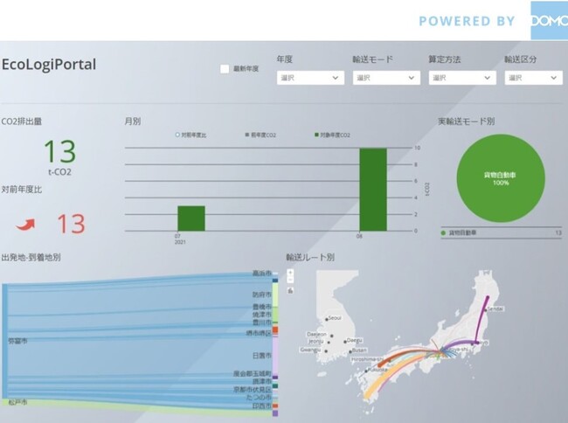
Task: Click the Sendai label on the map
Action: point(495,309)
